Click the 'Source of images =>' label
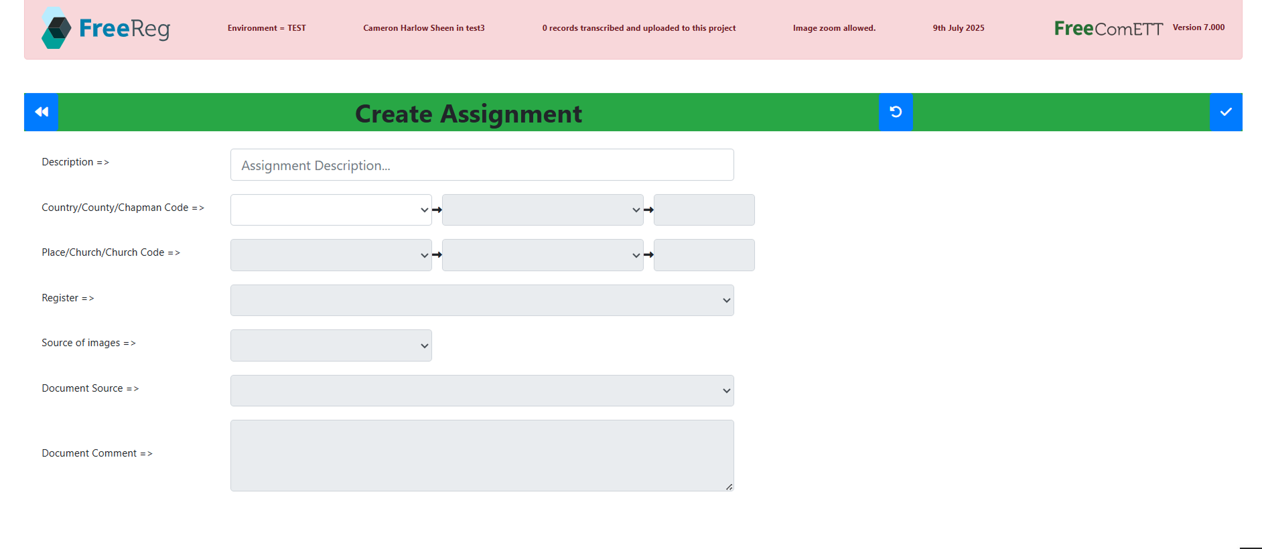1262x549 pixels. click(x=88, y=343)
